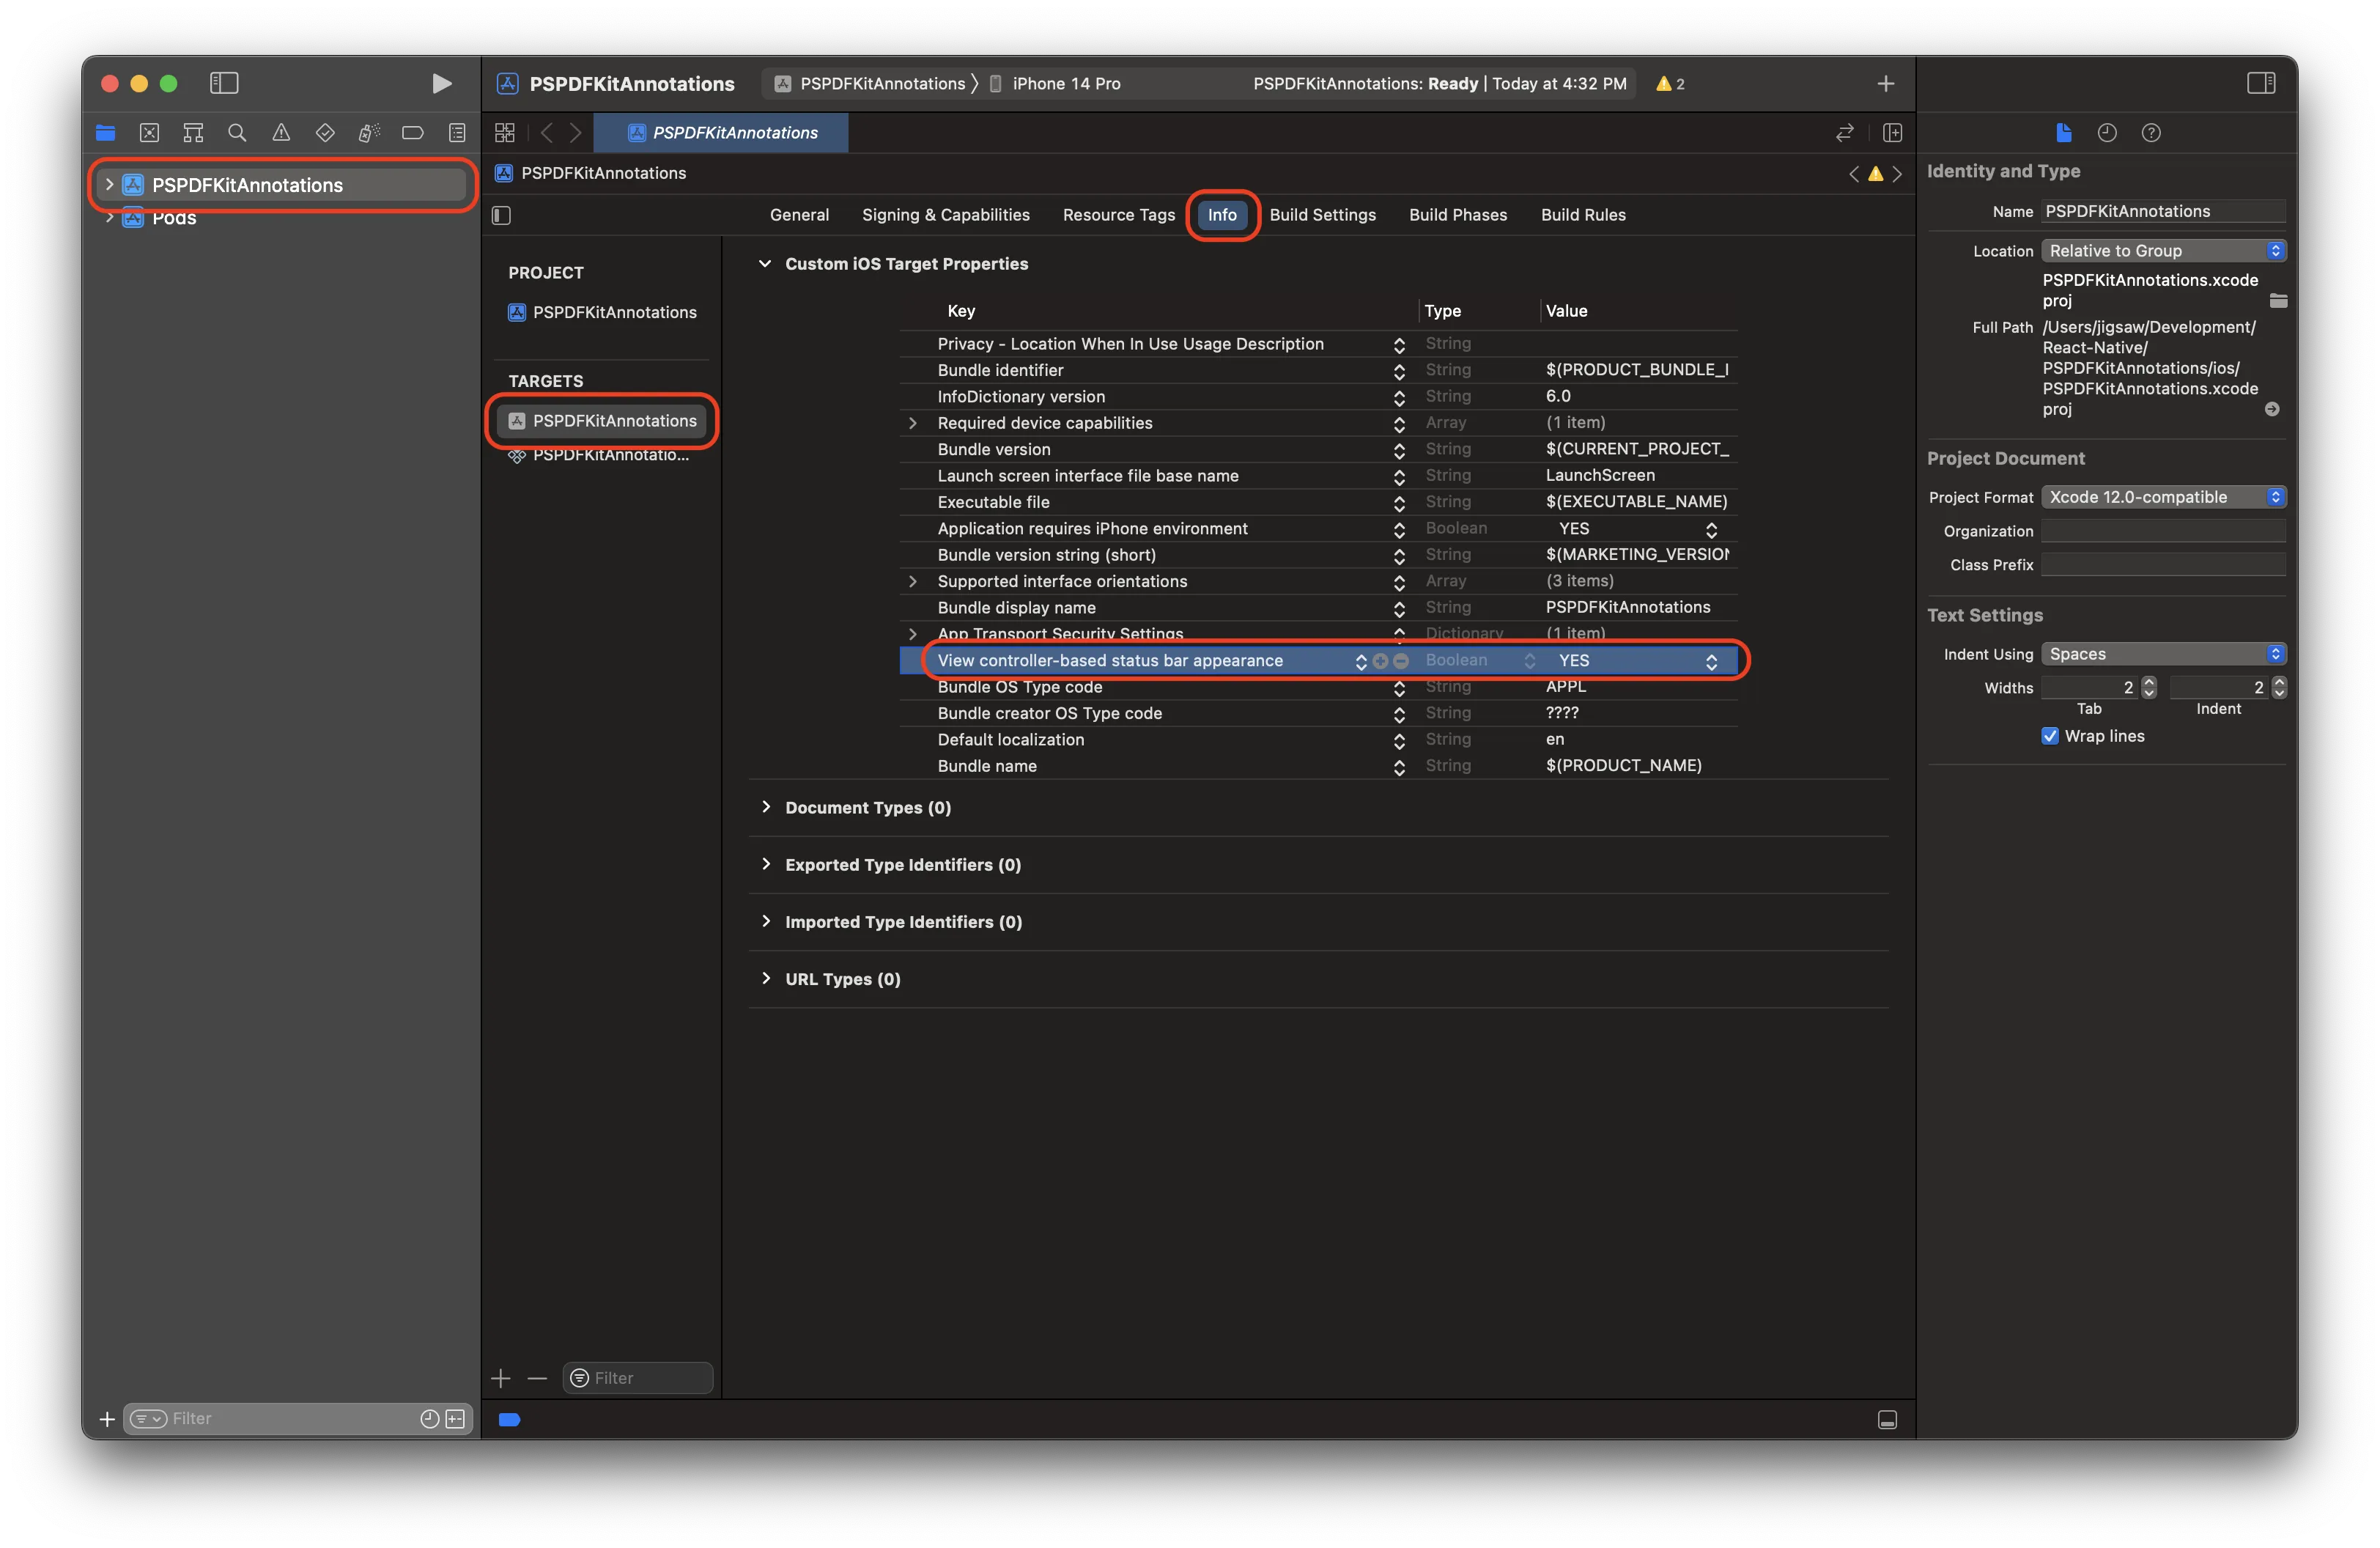2380x1548 pixels.
Task: Show the Quick Help inspector
Action: coord(2152,132)
